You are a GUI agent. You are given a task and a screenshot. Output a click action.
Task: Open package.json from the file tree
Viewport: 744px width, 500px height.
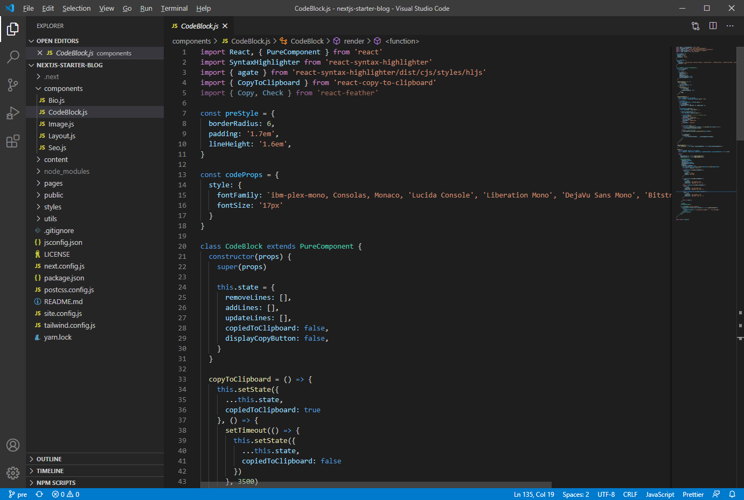click(x=64, y=278)
